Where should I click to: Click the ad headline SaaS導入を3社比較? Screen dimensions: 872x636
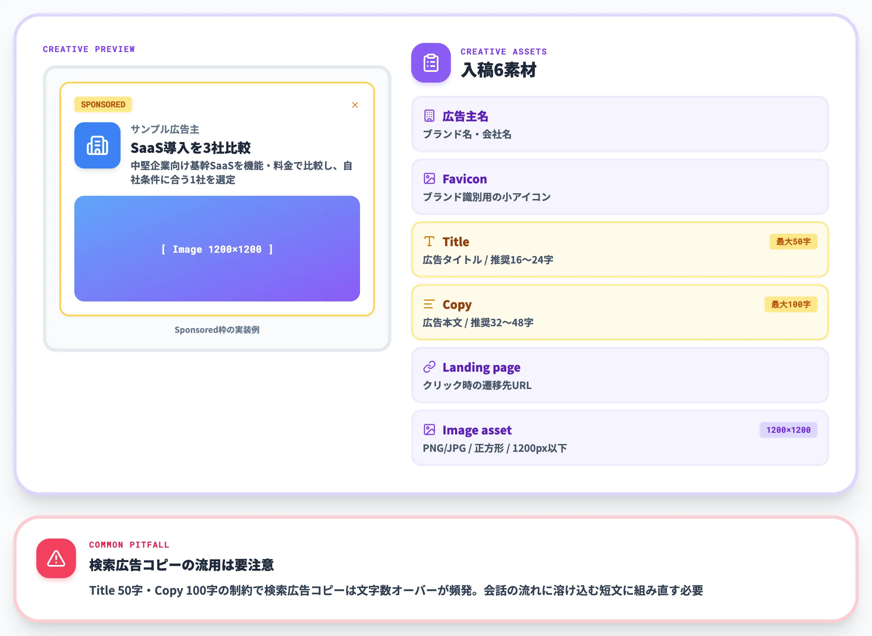point(191,147)
